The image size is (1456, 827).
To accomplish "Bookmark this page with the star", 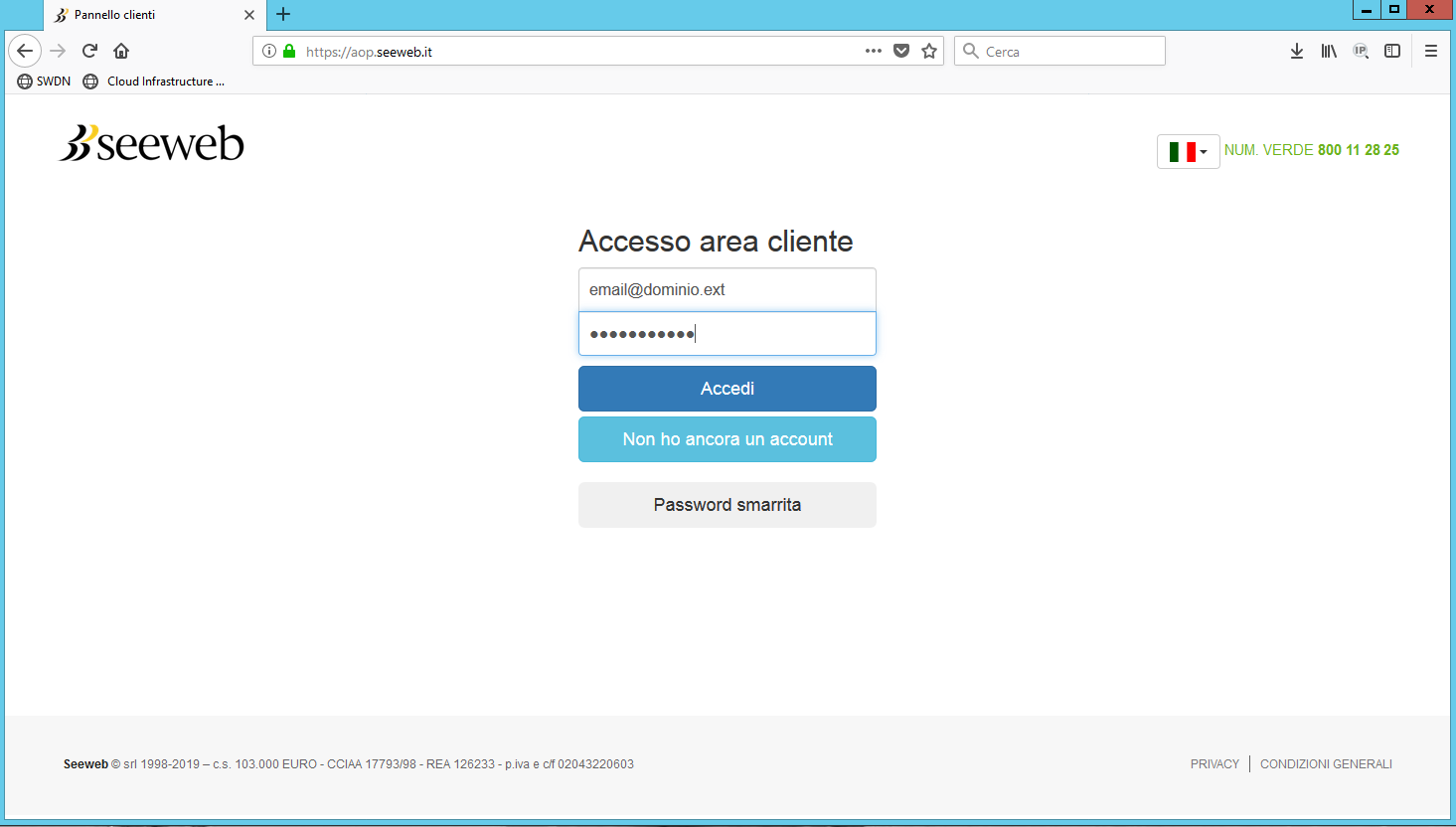I will [929, 51].
